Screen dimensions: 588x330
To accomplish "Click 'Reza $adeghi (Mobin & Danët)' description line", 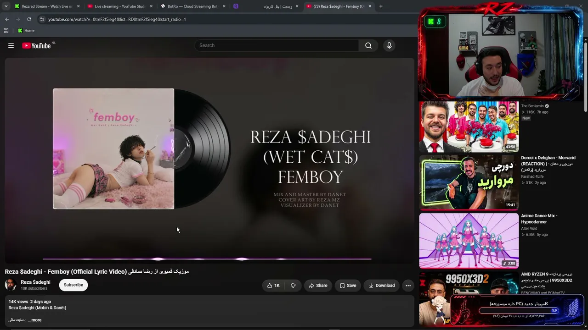I will pos(37,308).
